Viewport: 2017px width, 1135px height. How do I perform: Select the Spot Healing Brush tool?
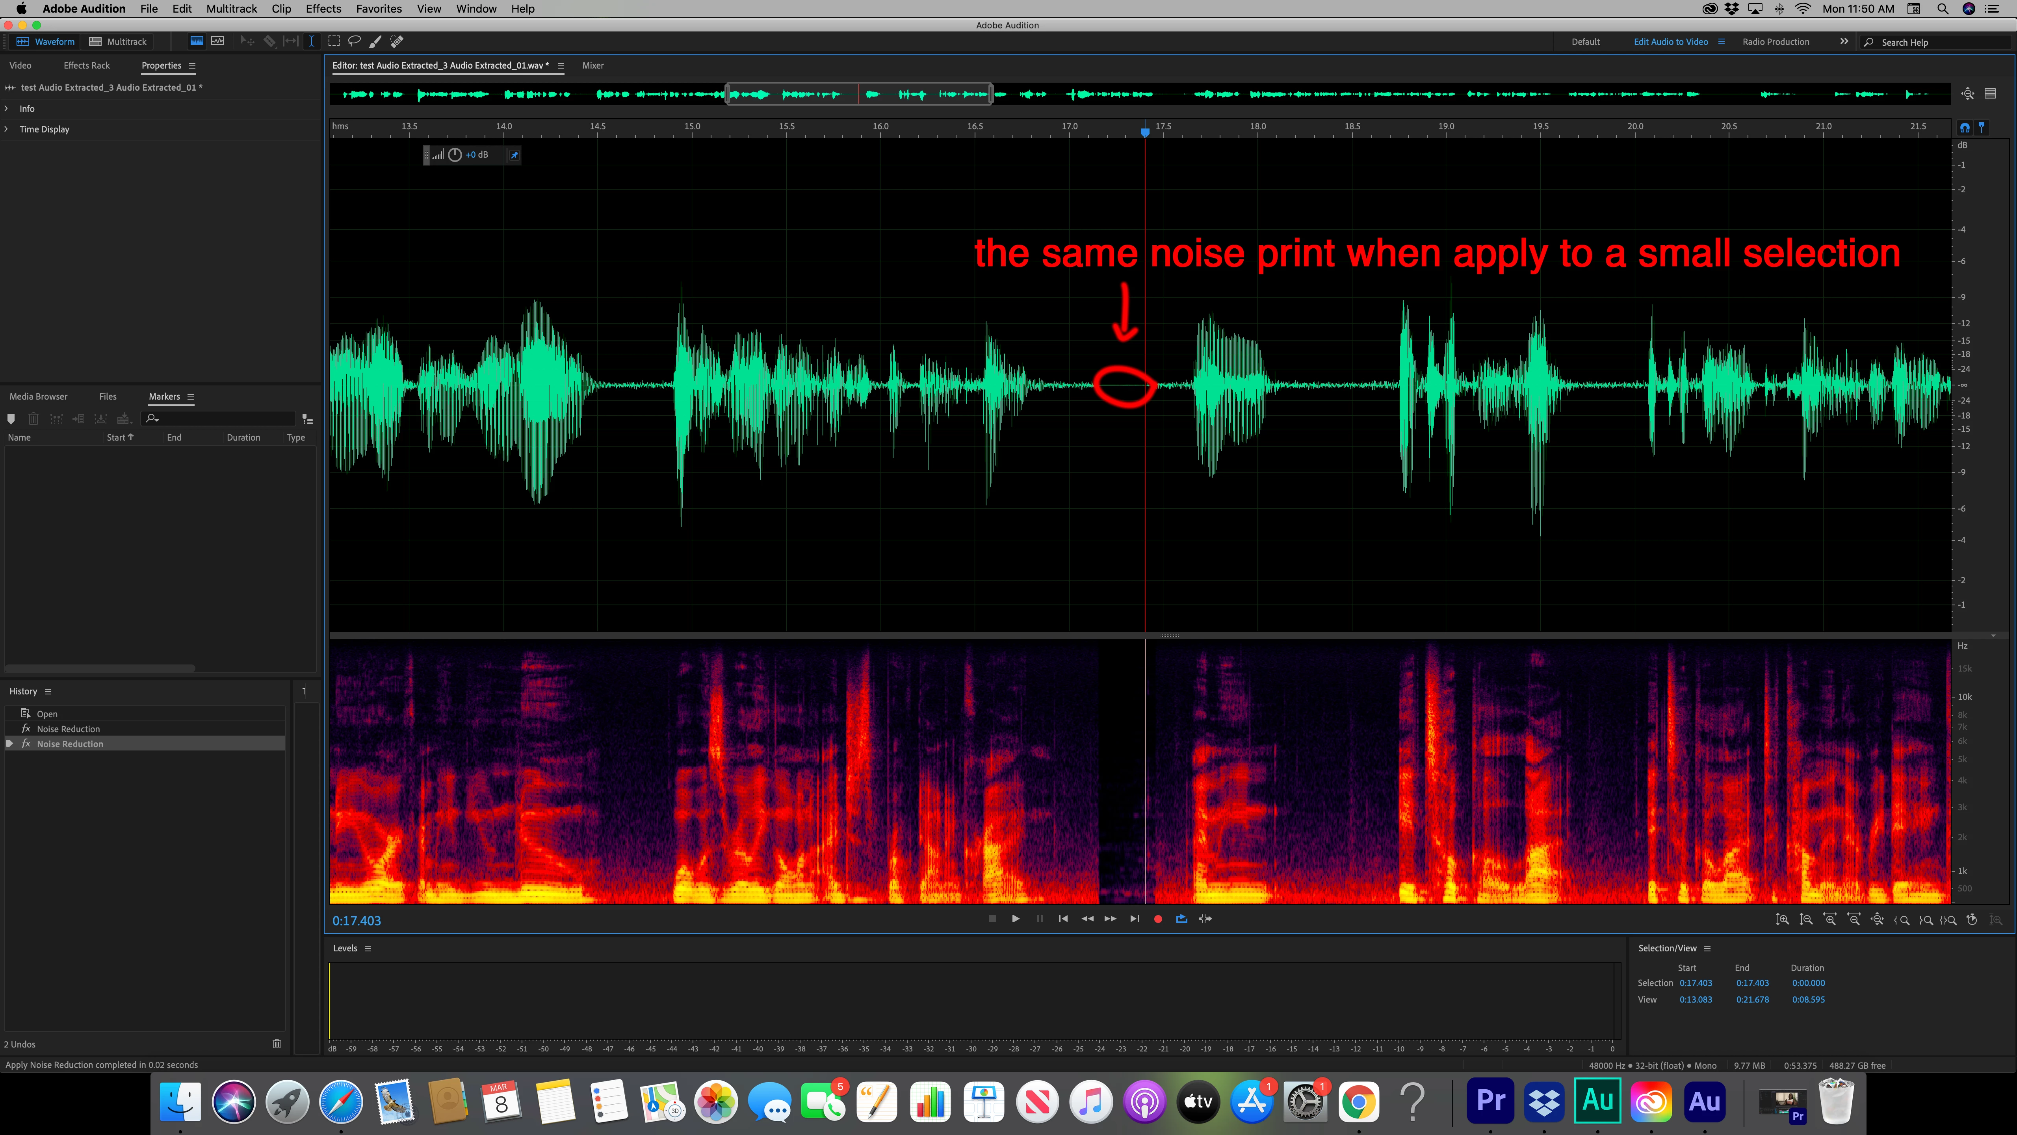click(x=397, y=41)
